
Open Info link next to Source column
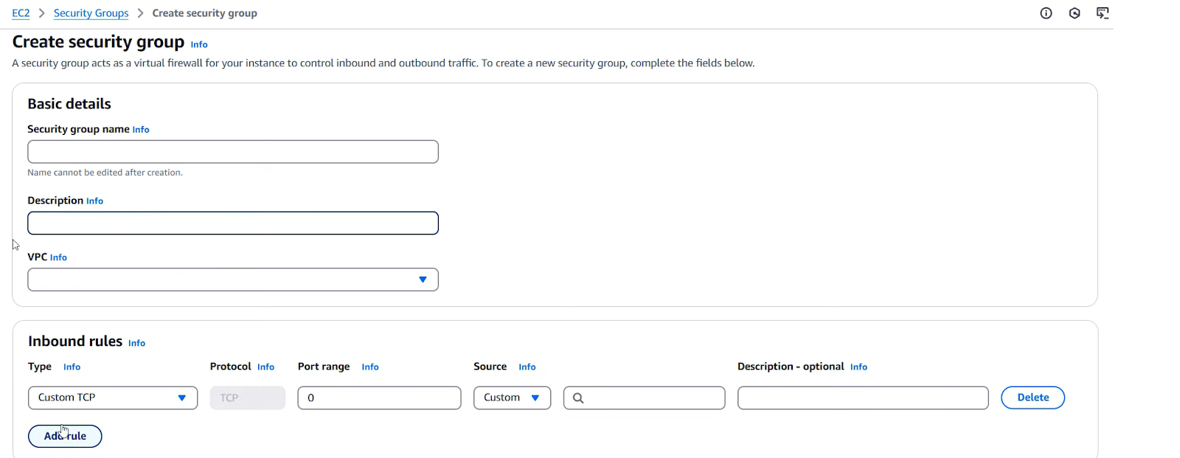(x=527, y=367)
